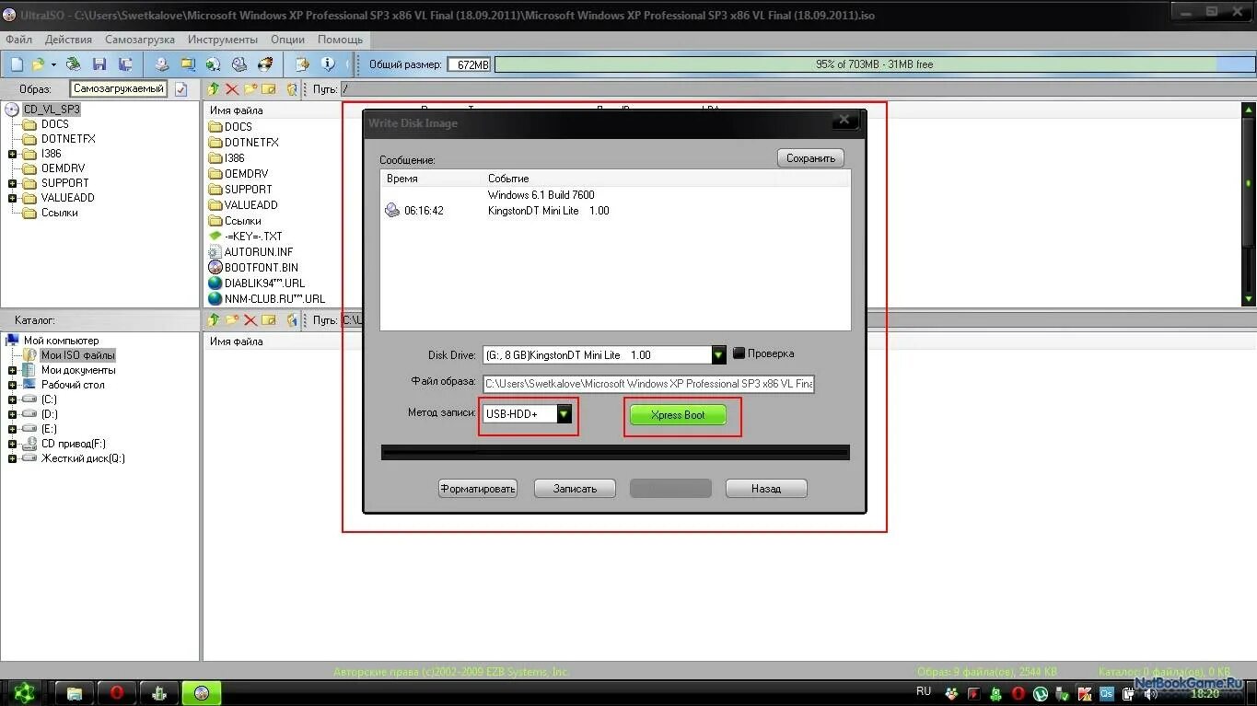Click the uTorrent tray icon
Image resolution: width=1257 pixels, height=706 pixels.
[1041, 694]
